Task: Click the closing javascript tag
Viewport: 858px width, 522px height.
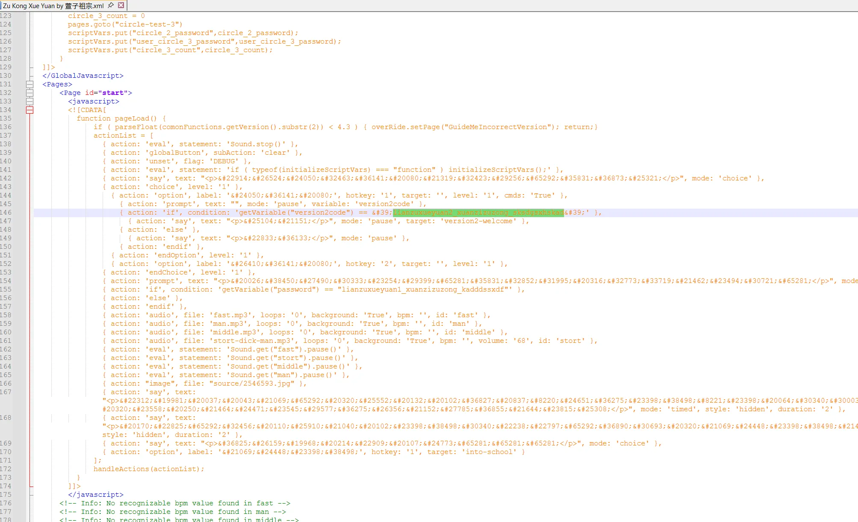Action: pyautogui.click(x=95, y=495)
